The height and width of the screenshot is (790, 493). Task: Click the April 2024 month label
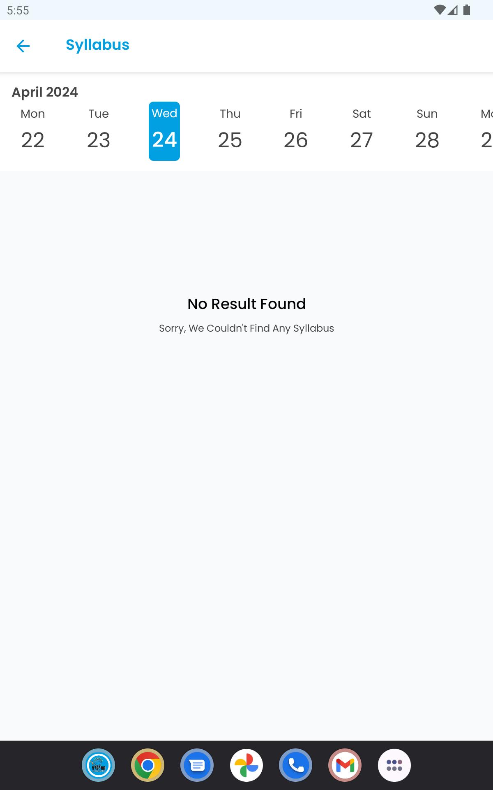click(x=45, y=92)
